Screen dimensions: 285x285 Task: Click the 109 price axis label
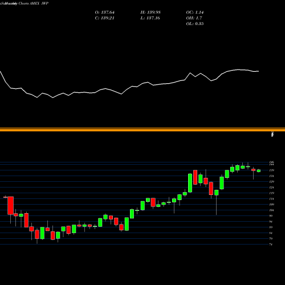click(272, 205)
